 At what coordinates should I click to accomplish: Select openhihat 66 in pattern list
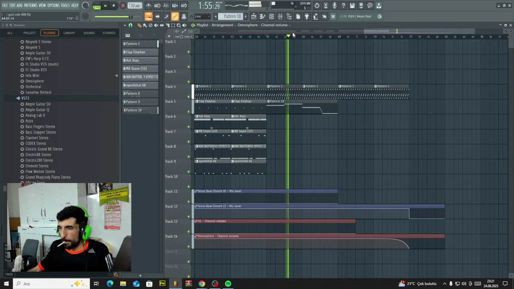[140, 85]
